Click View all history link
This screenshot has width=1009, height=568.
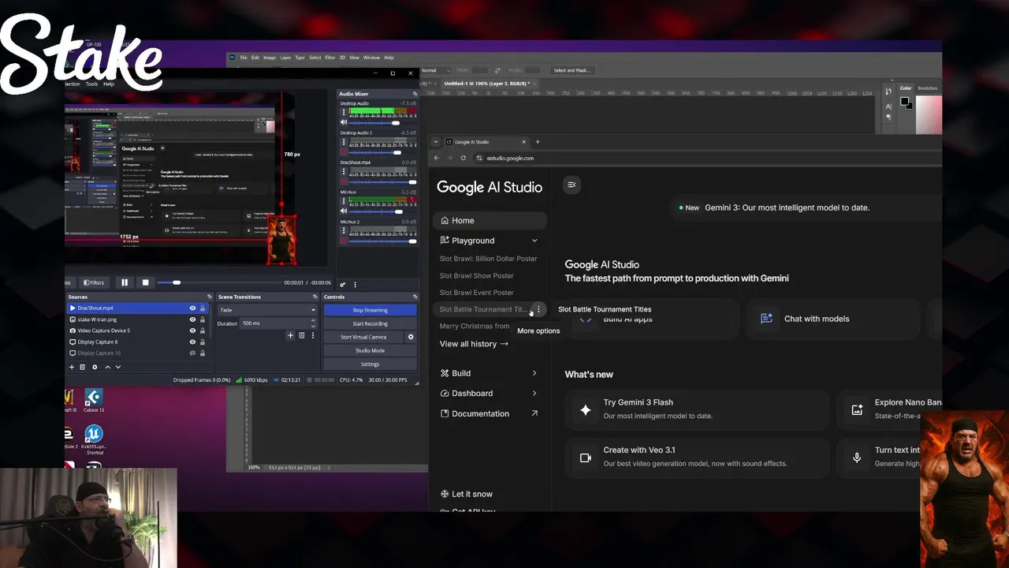point(474,344)
